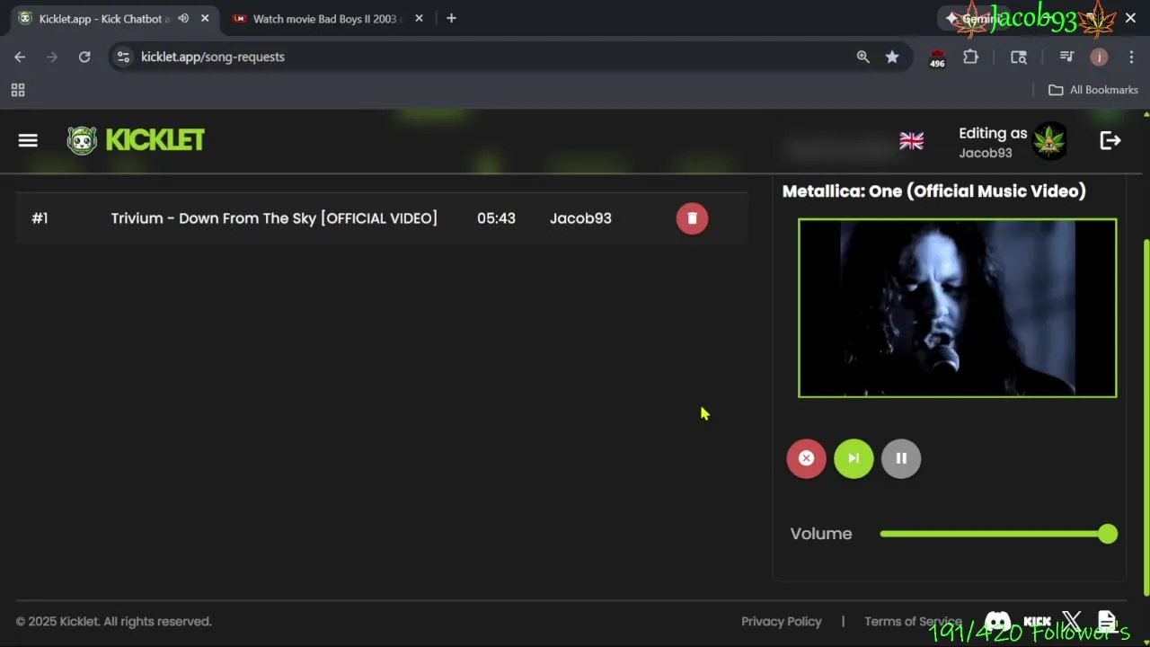Open the Chrome profile button
This screenshot has width=1150, height=647.
tap(1099, 57)
